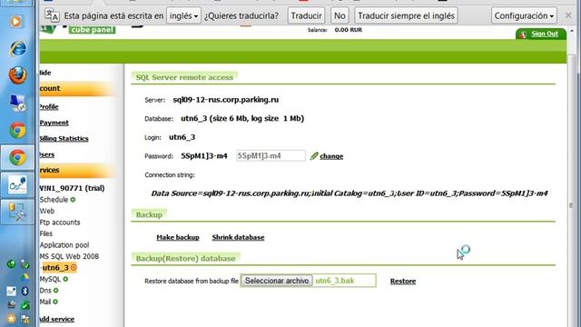Click the change password link

331,156
